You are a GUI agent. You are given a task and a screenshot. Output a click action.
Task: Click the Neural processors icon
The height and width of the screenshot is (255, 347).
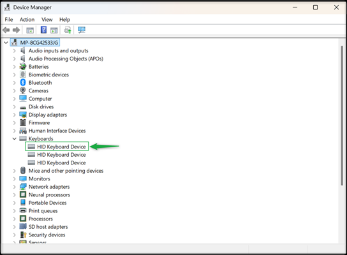pyautogui.click(x=23, y=194)
